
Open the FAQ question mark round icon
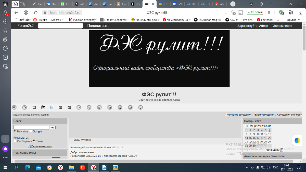point(79,107)
